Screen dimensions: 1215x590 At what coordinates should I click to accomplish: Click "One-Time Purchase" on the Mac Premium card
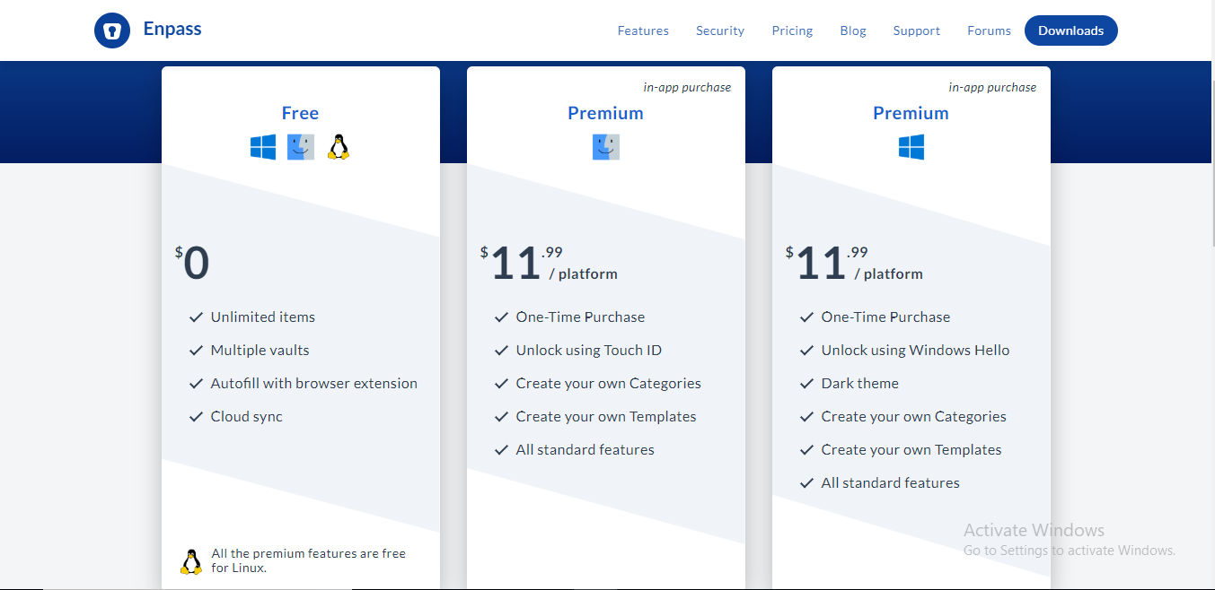pos(580,317)
